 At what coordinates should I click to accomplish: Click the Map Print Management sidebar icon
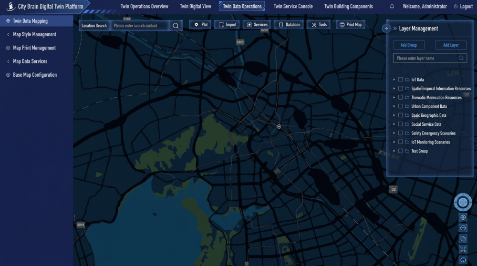pyautogui.click(x=8, y=48)
